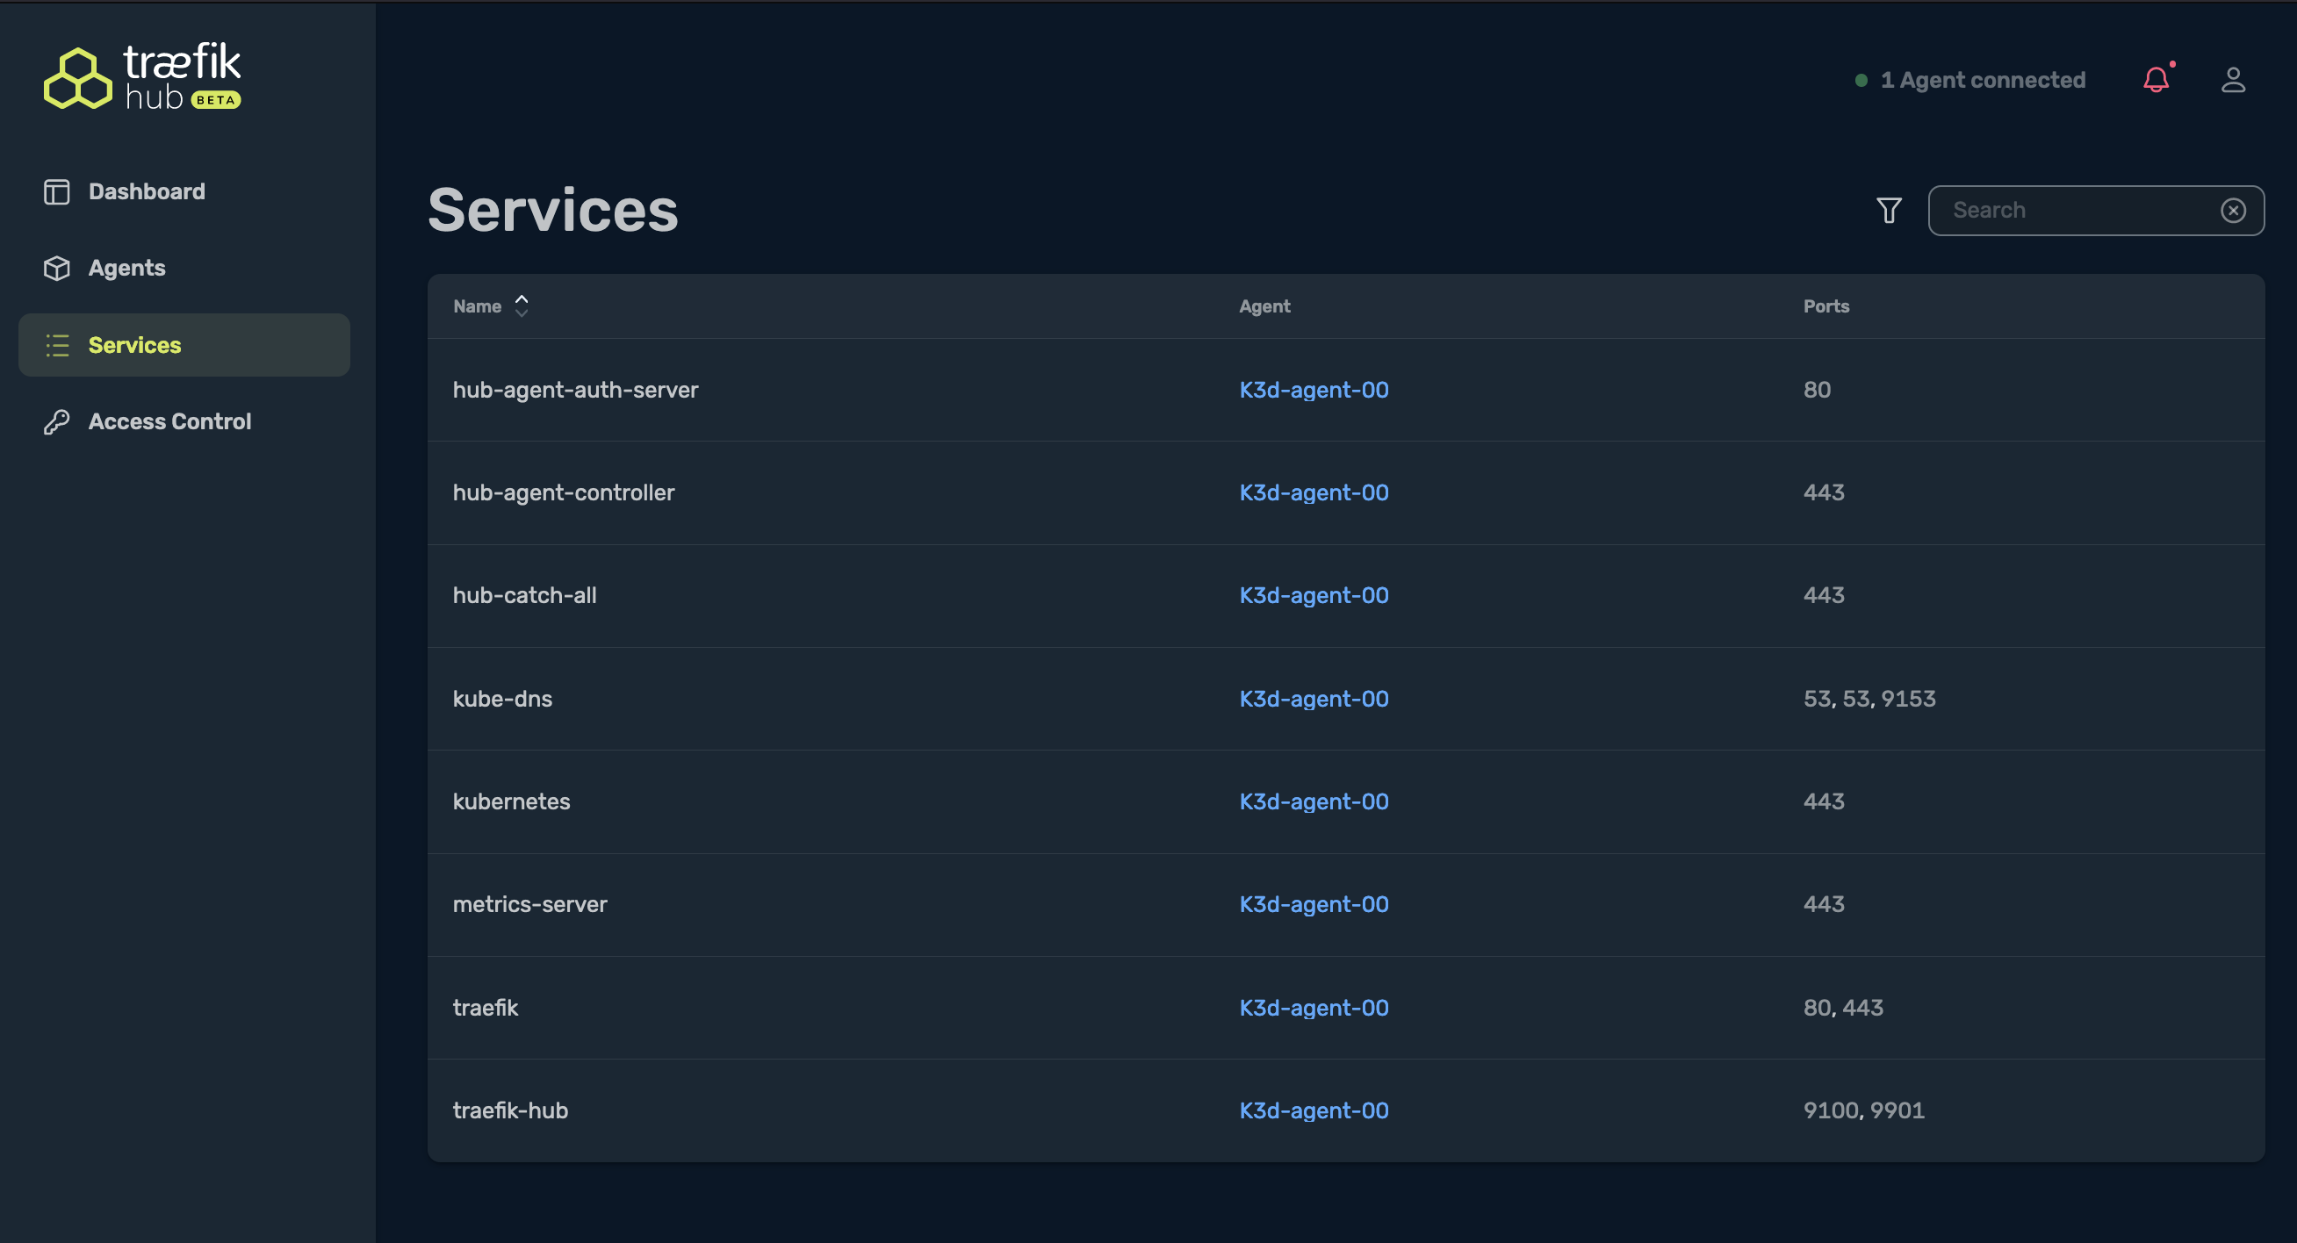Screen dimensions: 2297x1243
Task: Open the filter funnel icon
Action: (1889, 211)
